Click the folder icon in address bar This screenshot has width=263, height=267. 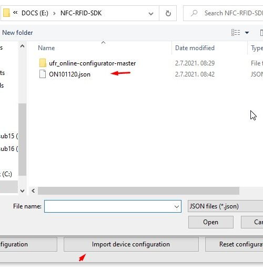pyautogui.click(x=6, y=13)
